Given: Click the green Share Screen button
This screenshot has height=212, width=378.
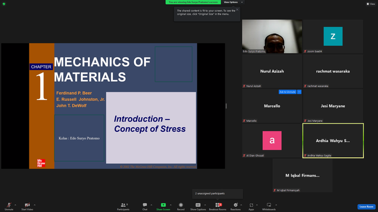Looking at the screenshot, I should coord(163,206).
